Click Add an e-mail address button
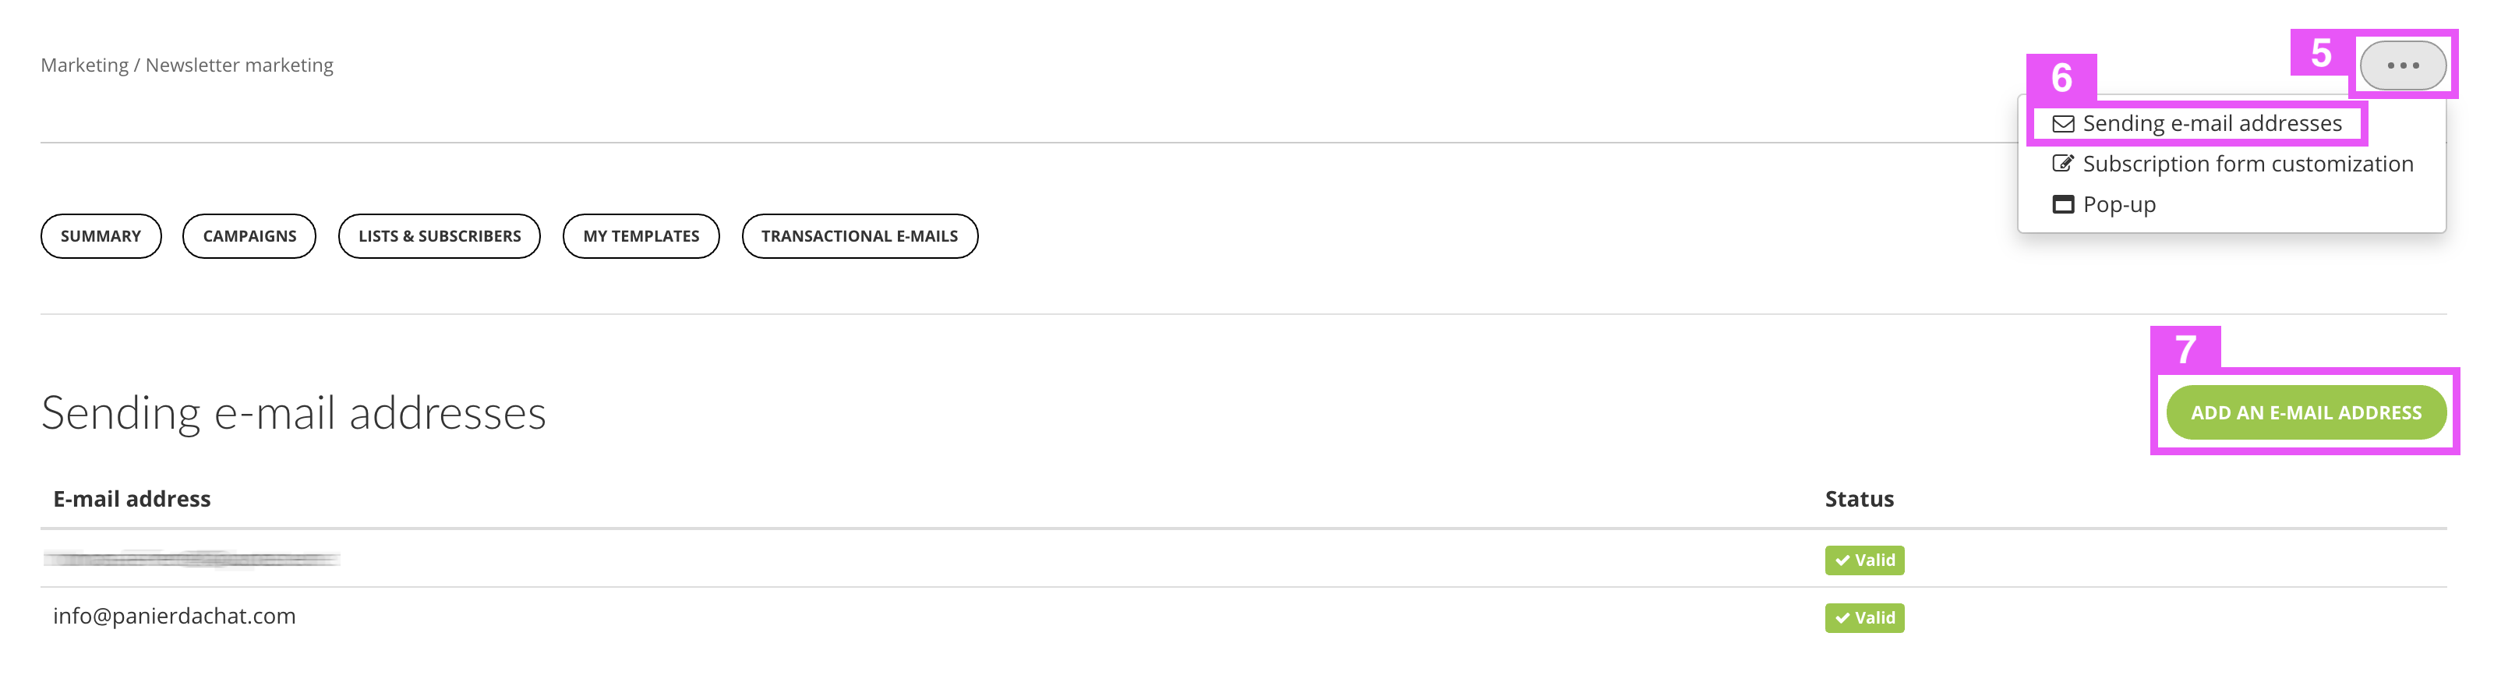The image size is (2494, 700). coord(2306,412)
